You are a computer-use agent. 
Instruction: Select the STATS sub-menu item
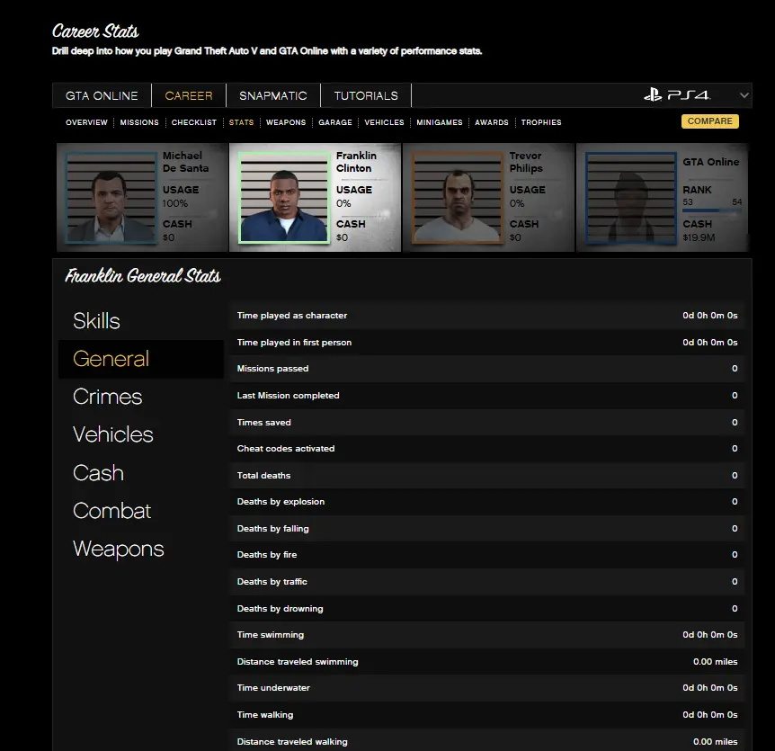pos(241,122)
